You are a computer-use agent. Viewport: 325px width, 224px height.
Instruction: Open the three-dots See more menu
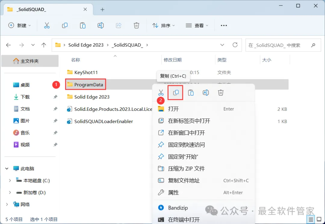(x=224, y=26)
